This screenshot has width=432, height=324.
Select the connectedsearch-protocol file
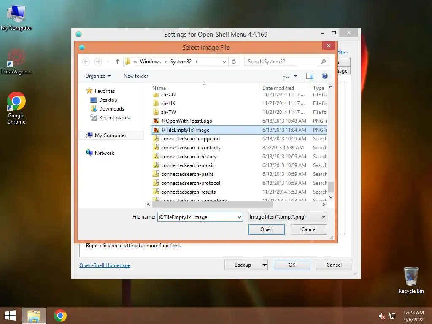[x=239, y=183]
